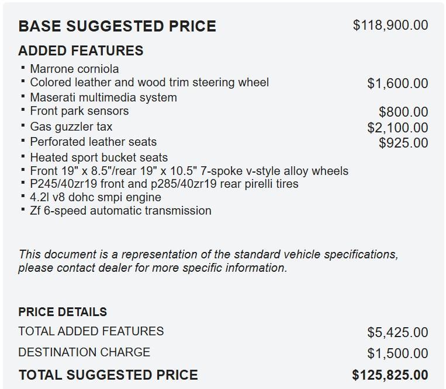Select the $118,900.00 base price amount
Viewport: 446px width, 389px height.
[390, 25]
